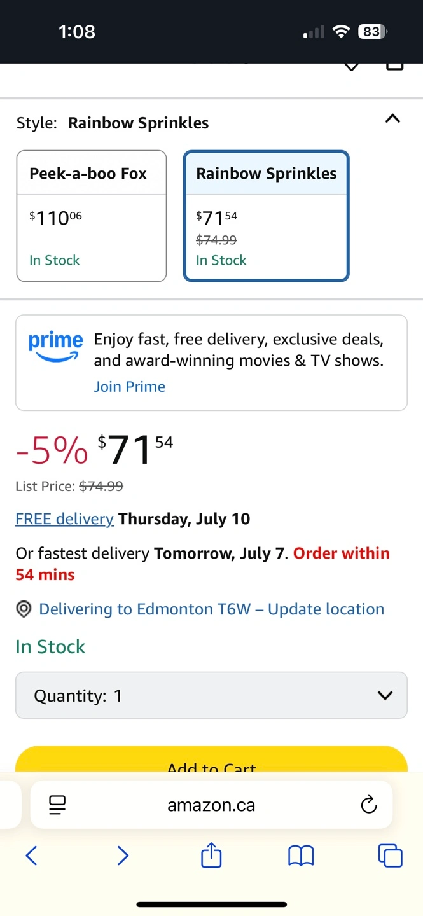Image resolution: width=423 pixels, height=916 pixels.
Task: Tap the struck-through $74.99 list price
Action: point(101,487)
